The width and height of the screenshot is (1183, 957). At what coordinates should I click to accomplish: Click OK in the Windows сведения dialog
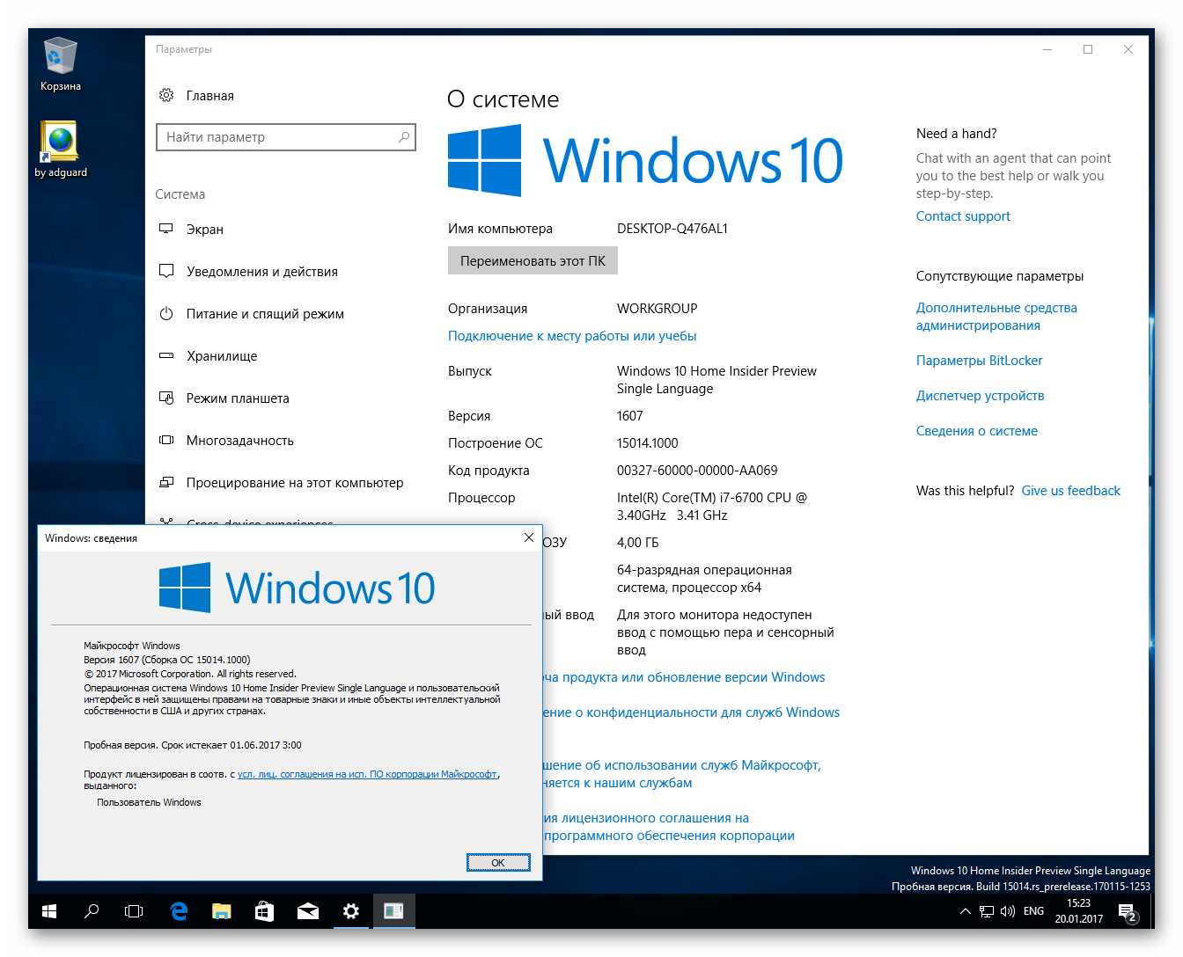[498, 862]
